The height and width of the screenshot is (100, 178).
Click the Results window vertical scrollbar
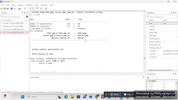coord(144,58)
